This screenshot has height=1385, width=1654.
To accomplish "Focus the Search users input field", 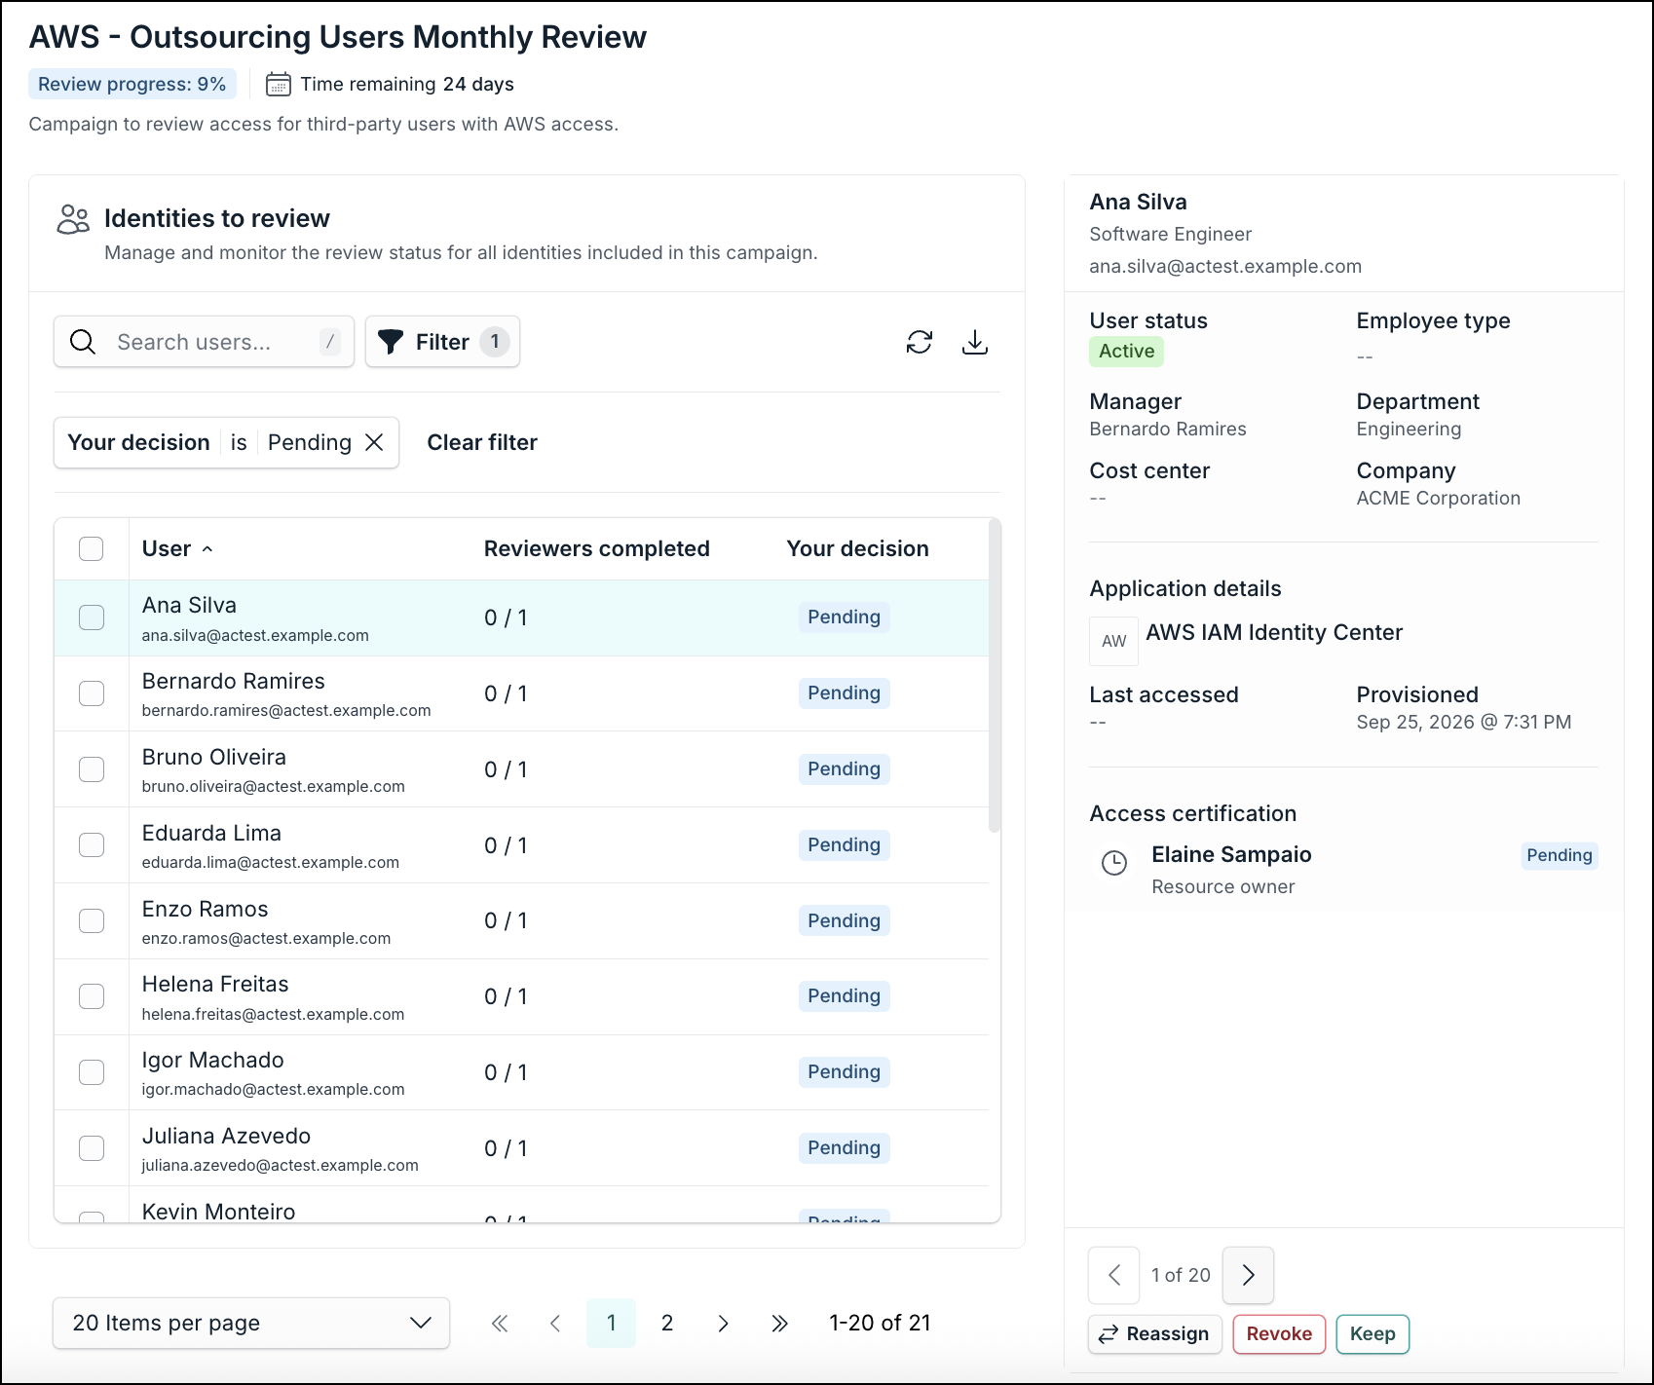I will (x=204, y=342).
